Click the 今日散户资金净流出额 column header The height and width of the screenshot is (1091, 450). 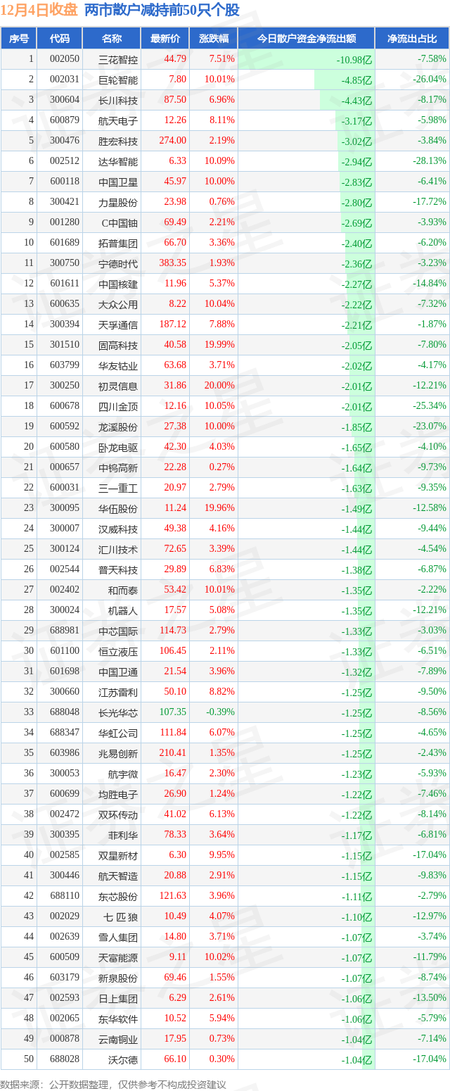click(x=306, y=39)
